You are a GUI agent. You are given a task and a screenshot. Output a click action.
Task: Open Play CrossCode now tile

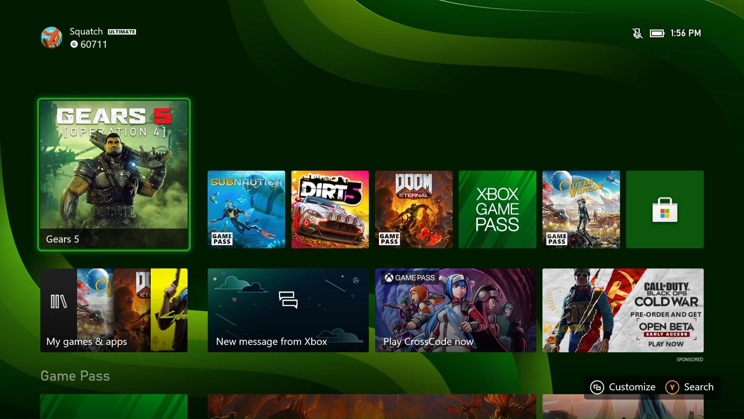coord(456,310)
